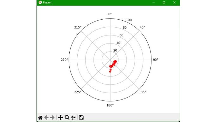Click the radial label 80
Screen dimensions: 217x122
pyautogui.click(x=124, y=28)
